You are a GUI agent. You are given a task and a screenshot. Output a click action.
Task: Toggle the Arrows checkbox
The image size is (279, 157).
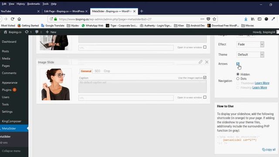(238, 64)
